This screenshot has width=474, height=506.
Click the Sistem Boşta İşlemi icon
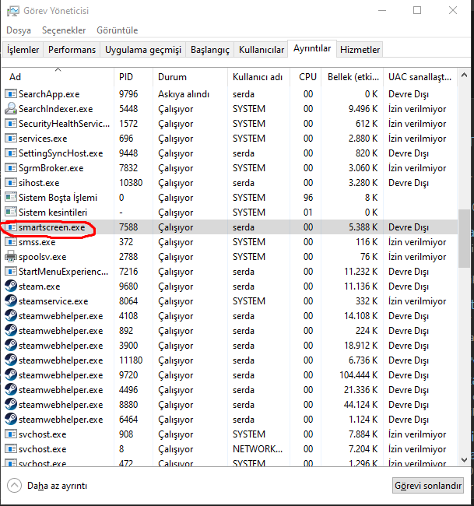[x=11, y=198]
